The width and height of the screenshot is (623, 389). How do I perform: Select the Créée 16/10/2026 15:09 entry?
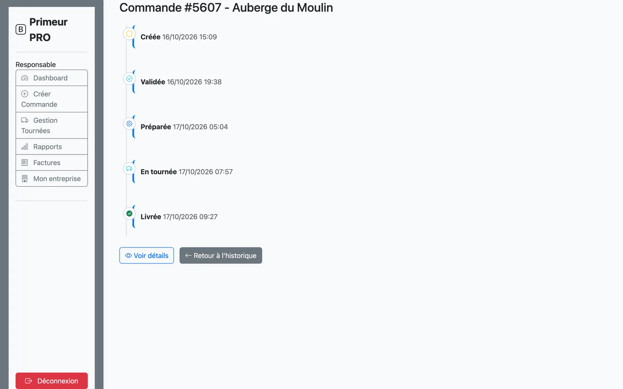(x=179, y=37)
